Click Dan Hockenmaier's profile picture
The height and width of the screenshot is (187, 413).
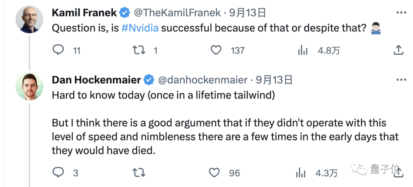click(29, 86)
